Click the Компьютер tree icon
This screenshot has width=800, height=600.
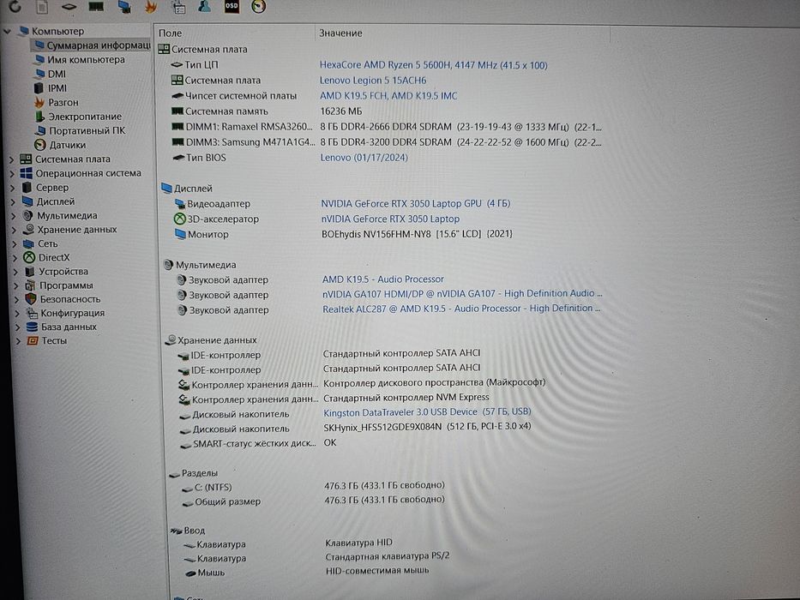tap(23, 31)
